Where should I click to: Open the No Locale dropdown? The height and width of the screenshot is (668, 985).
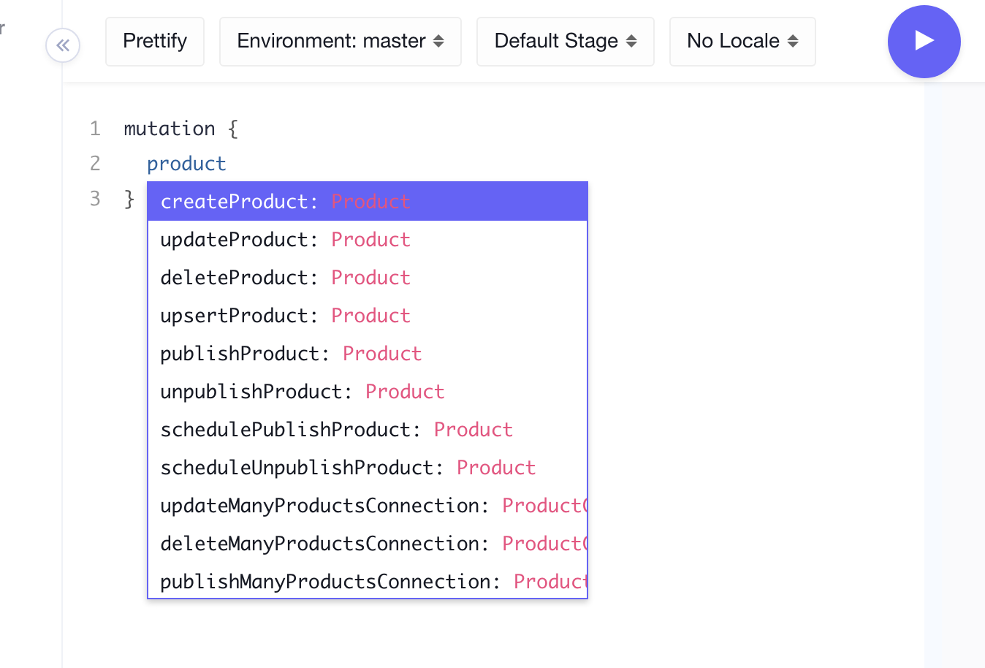coord(742,42)
